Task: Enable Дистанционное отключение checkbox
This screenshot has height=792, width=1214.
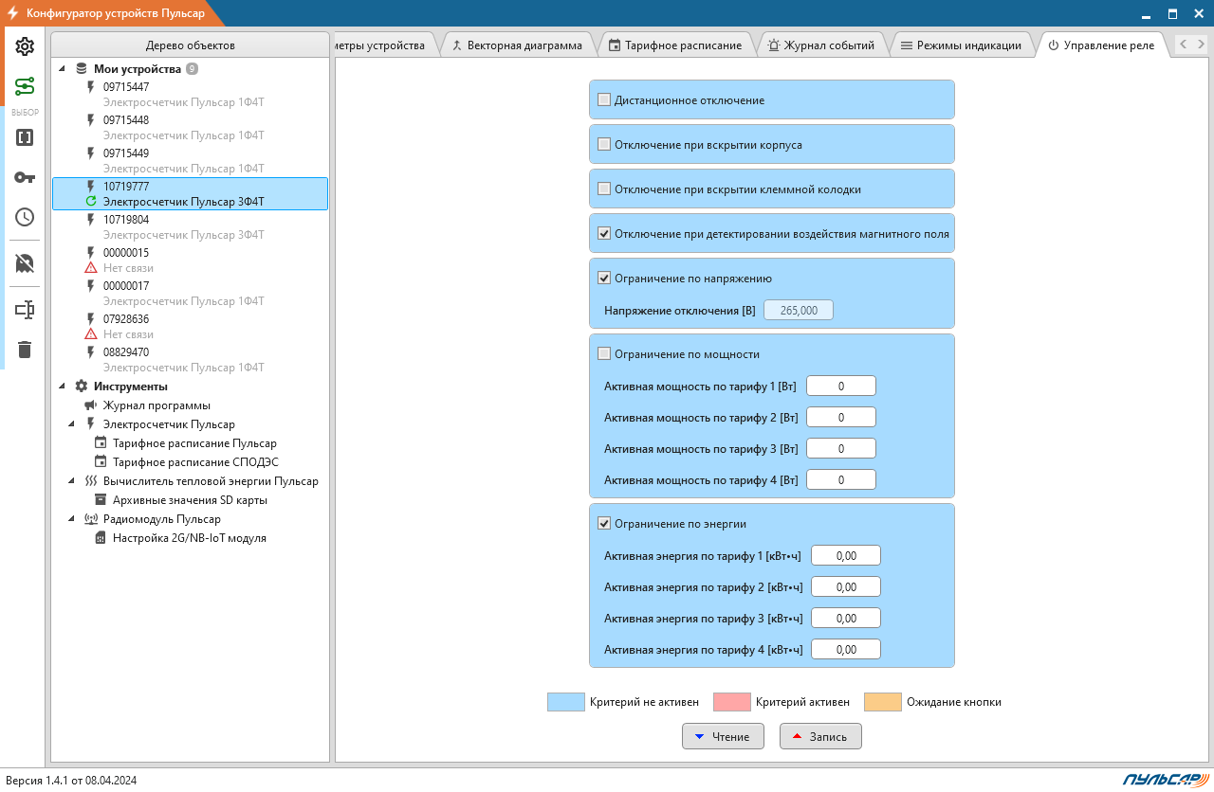Action: [604, 99]
